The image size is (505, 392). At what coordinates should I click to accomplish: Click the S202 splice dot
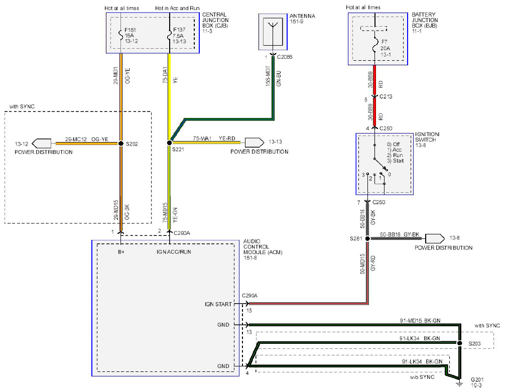121,144
